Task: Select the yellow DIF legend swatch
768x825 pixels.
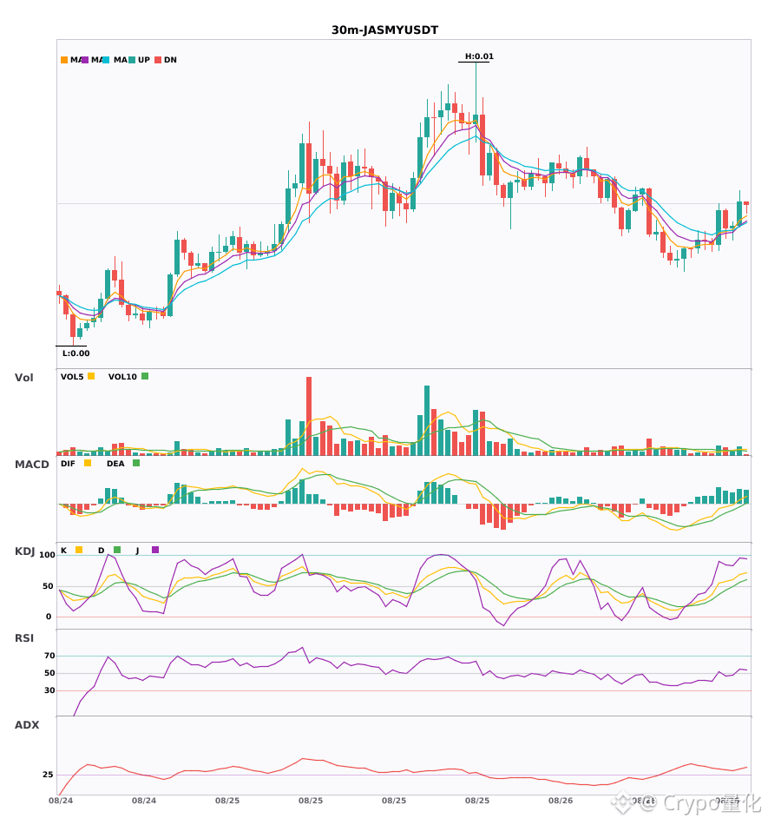Action: tap(88, 463)
